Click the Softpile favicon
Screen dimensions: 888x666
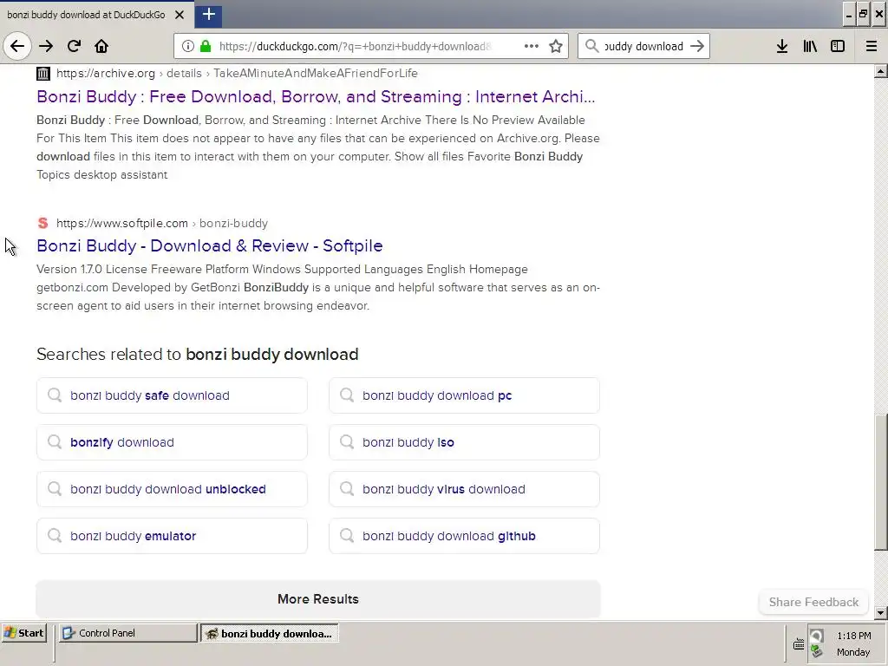pyautogui.click(x=43, y=223)
